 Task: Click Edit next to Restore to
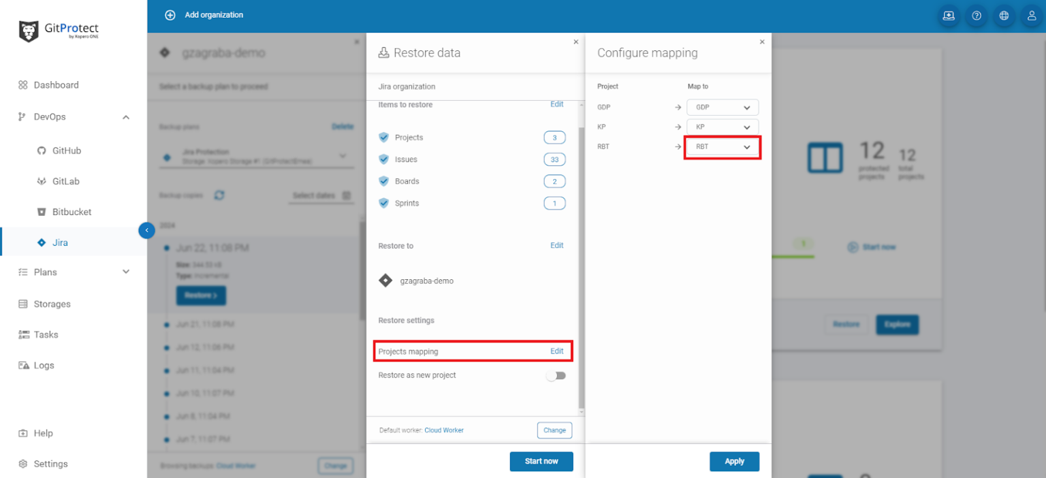(557, 246)
